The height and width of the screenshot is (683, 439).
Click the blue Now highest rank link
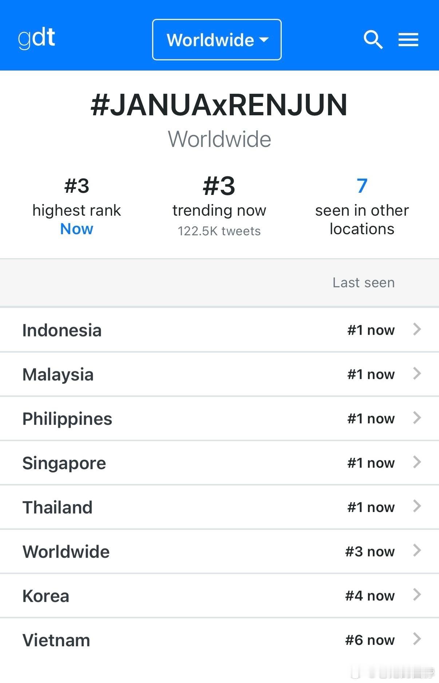pos(77,229)
